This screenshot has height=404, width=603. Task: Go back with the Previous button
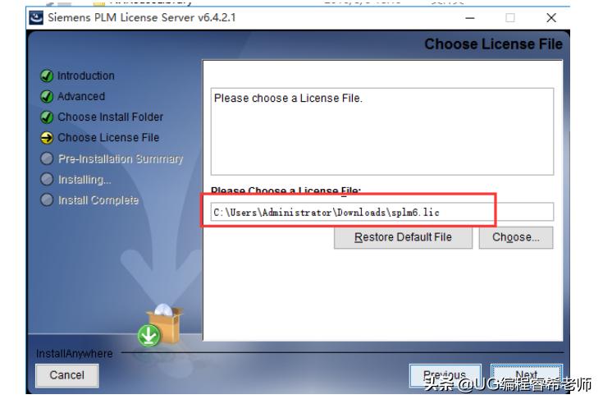coord(445,375)
